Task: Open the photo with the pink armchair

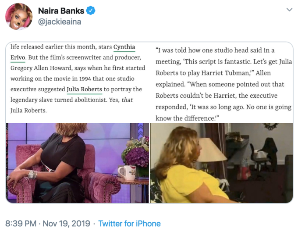Action: coord(78,163)
